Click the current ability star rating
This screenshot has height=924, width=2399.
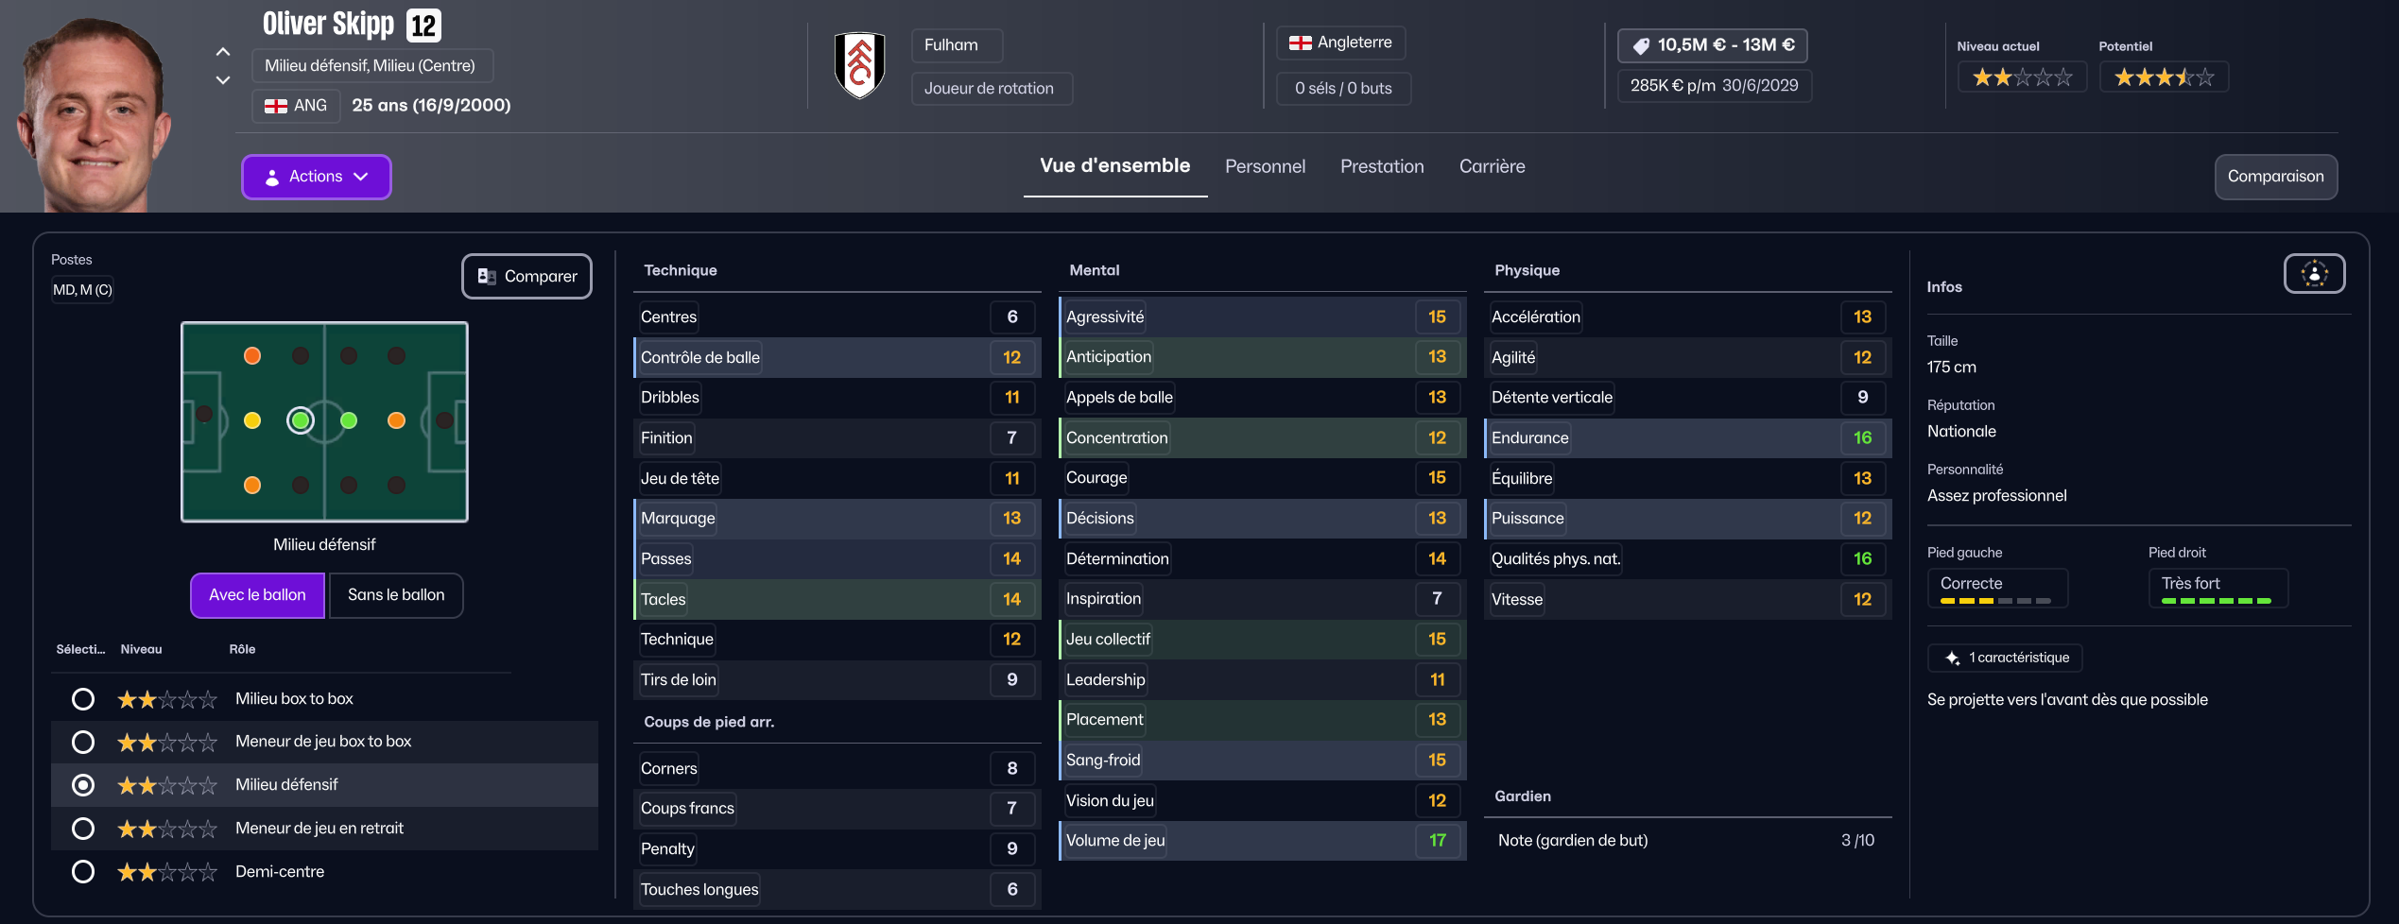(2022, 77)
